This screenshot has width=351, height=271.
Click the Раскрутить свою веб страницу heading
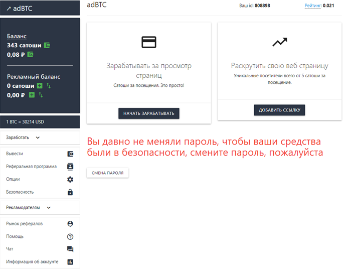point(280,66)
